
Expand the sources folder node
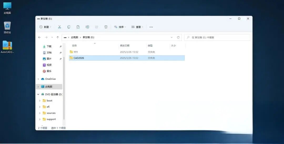tap(40, 113)
